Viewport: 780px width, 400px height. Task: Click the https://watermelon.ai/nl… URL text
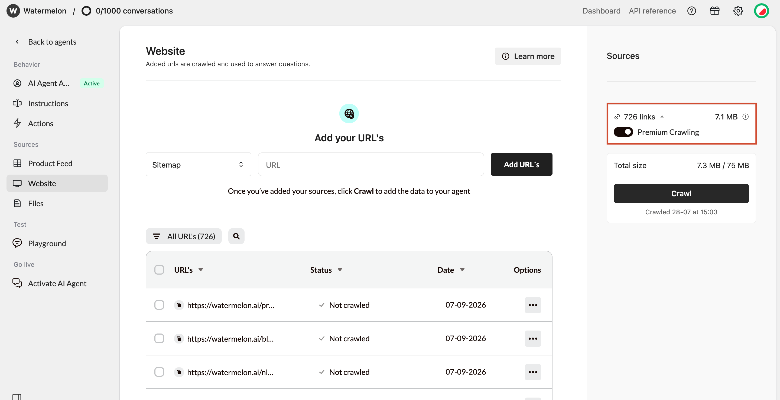click(x=230, y=372)
